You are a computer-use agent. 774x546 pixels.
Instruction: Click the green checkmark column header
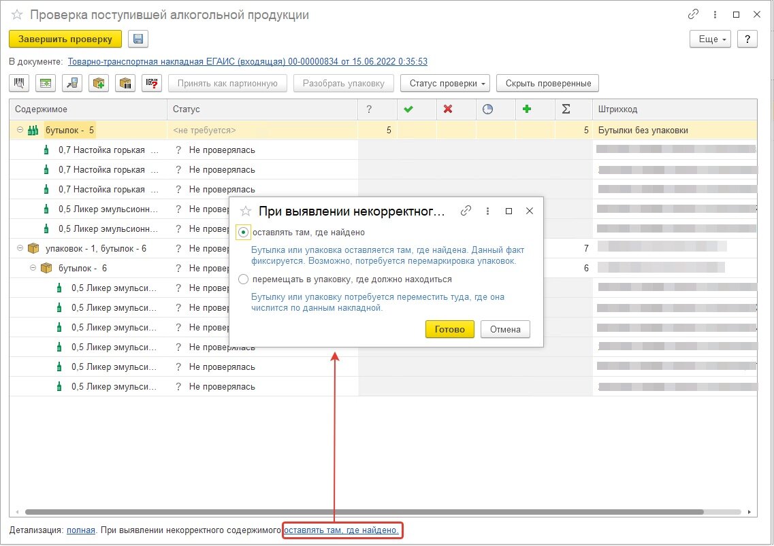pyautogui.click(x=408, y=109)
